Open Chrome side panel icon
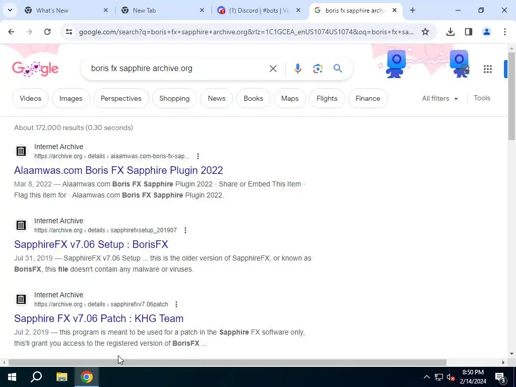The width and height of the screenshot is (516, 387). click(468, 32)
